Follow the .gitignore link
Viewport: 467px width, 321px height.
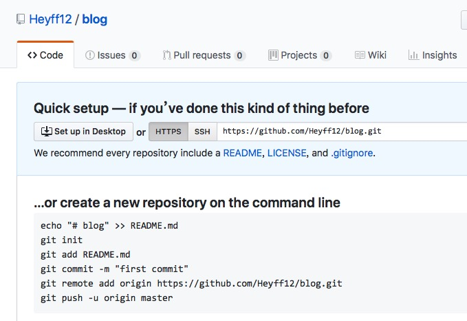pos(352,153)
